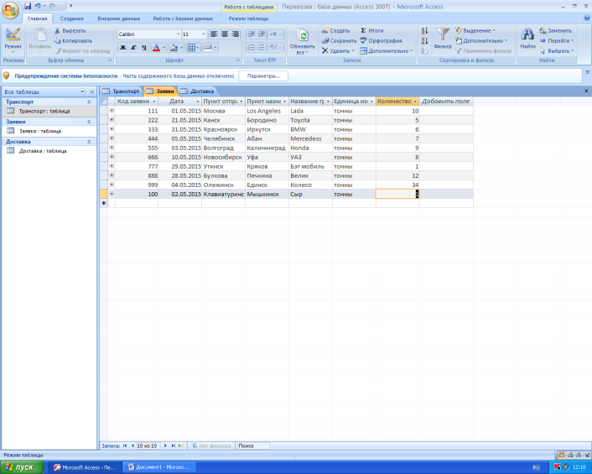Collapse the Транспорт group

pyautogui.click(x=89, y=102)
